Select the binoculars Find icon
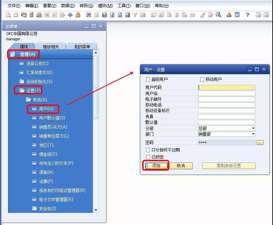The height and width of the screenshot is (225, 273). tap(89, 15)
